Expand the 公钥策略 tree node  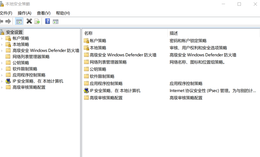(x=2, y=63)
